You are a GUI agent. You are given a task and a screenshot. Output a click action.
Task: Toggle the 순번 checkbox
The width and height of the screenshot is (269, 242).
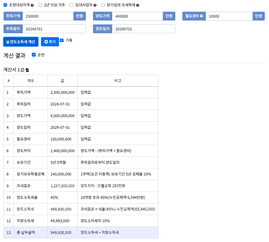click(34, 54)
